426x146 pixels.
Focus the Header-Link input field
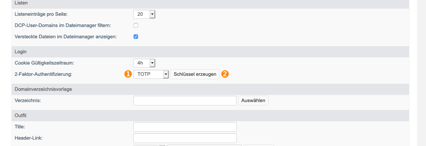tap(185, 138)
